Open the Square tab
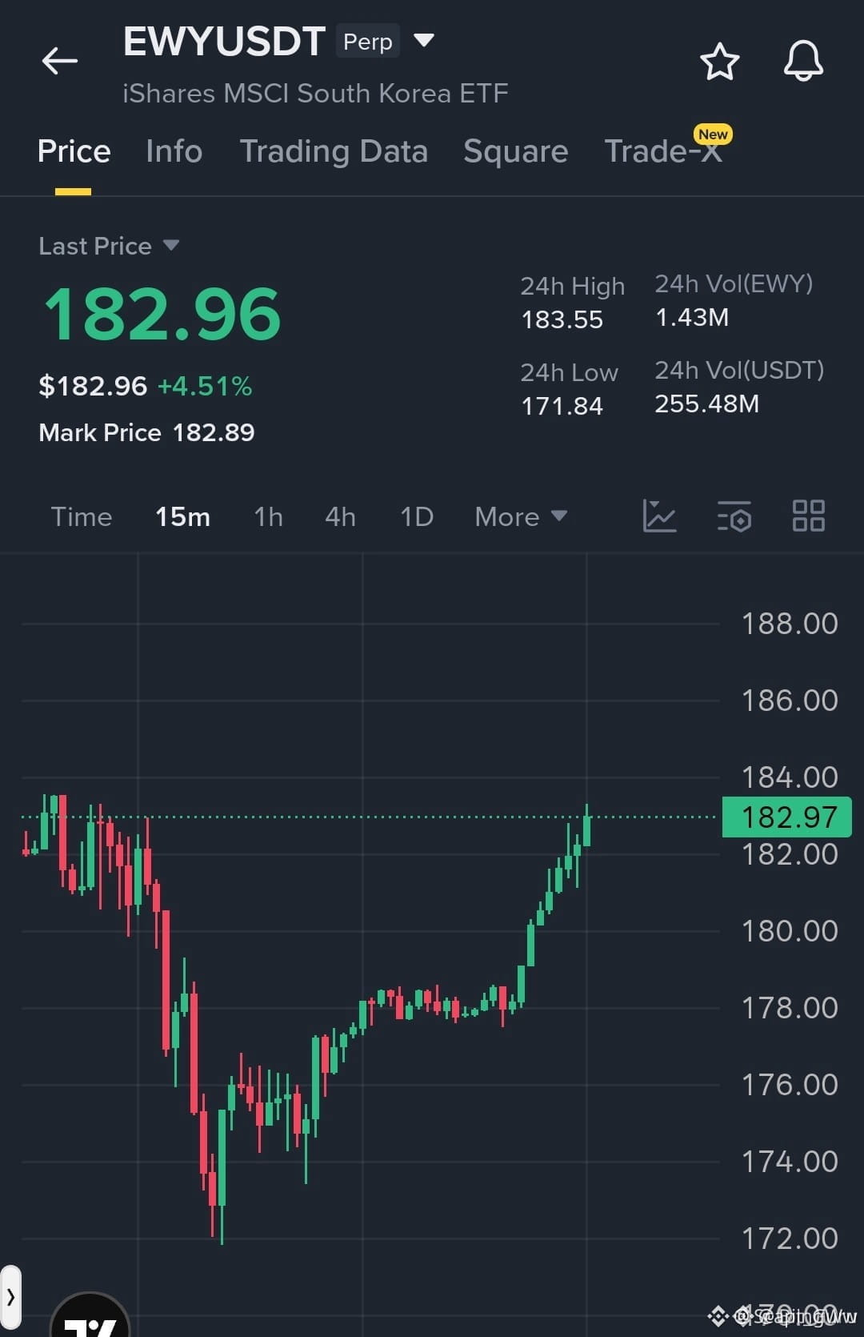864x1337 pixels. [516, 151]
